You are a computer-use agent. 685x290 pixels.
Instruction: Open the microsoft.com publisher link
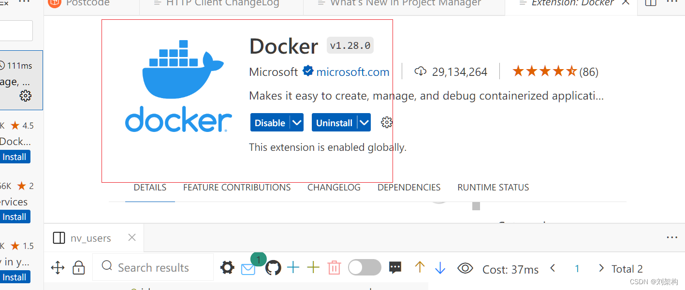[x=353, y=72]
